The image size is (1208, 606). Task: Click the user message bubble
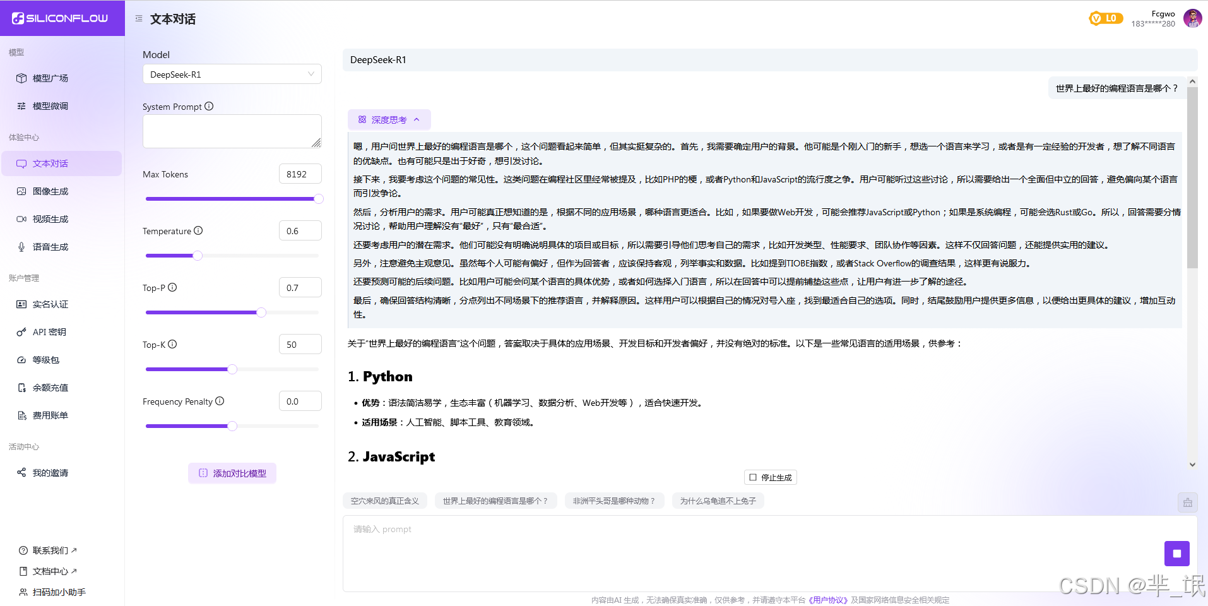[1116, 88]
